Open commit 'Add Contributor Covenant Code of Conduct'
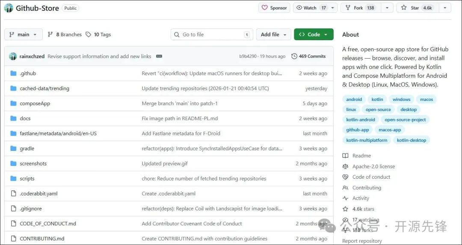This screenshot has height=245, width=462. pyautogui.click(x=192, y=224)
